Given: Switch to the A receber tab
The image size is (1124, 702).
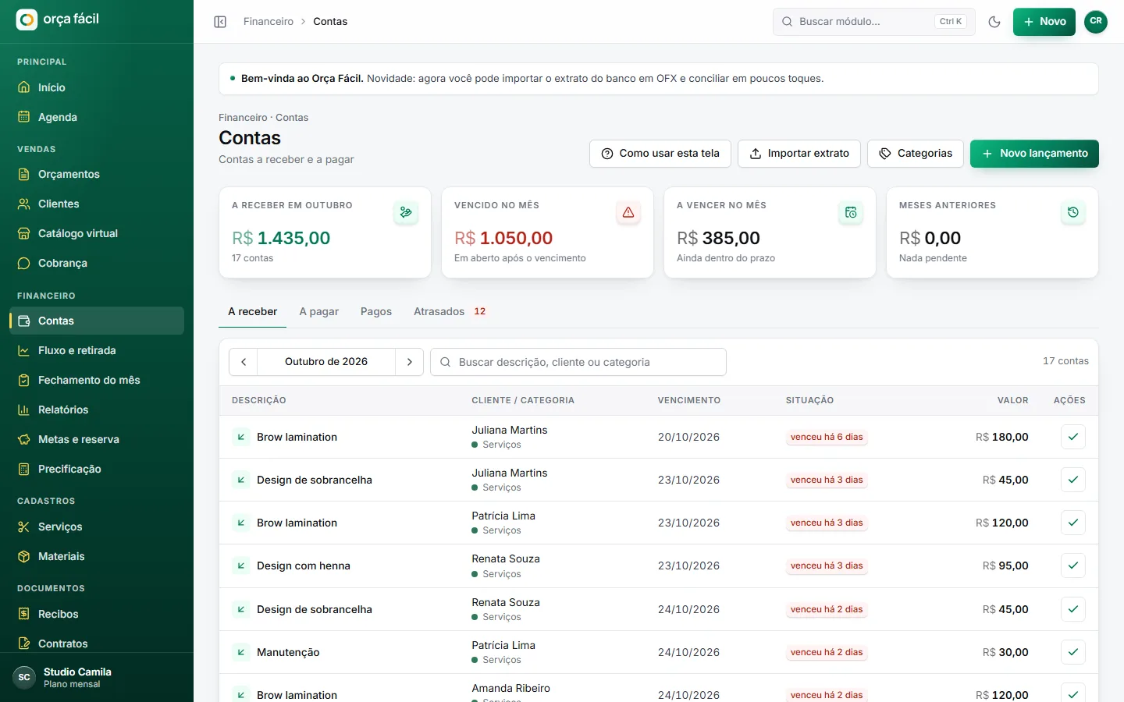Looking at the screenshot, I should click(x=252, y=311).
